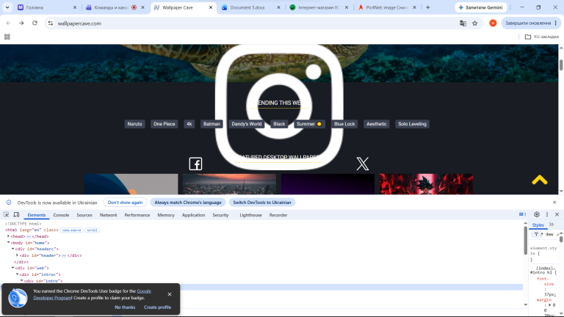Image resolution: width=564 pixels, height=317 pixels.
Task: Switch to the Console tab
Action: (x=61, y=215)
